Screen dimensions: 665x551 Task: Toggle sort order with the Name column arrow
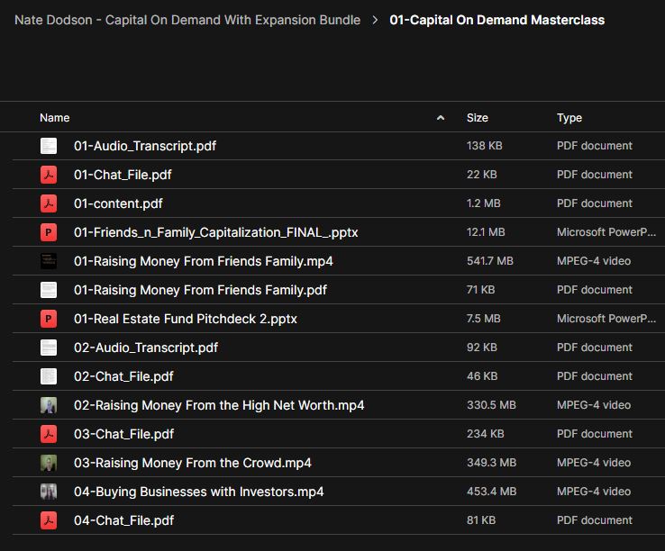(441, 118)
